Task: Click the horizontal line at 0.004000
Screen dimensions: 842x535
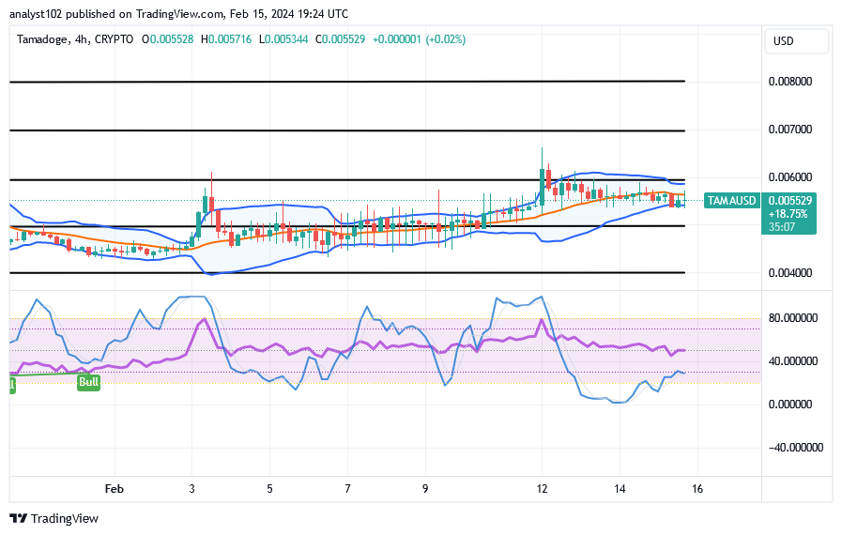Action: (x=347, y=273)
